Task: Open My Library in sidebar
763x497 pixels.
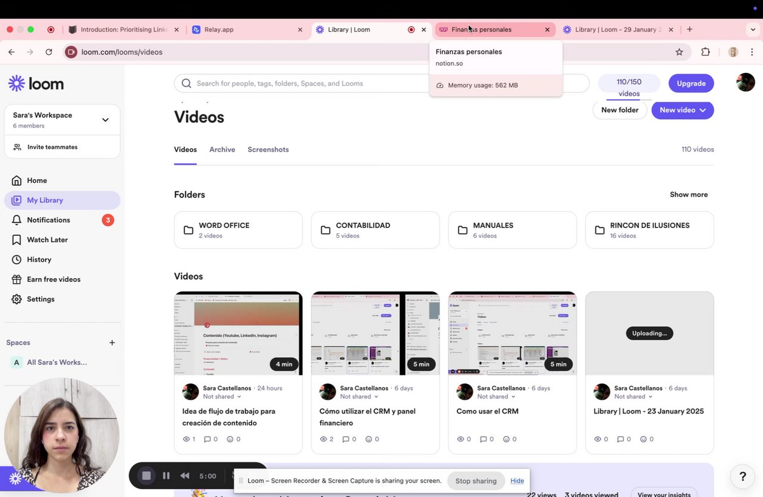Action: coord(62,200)
